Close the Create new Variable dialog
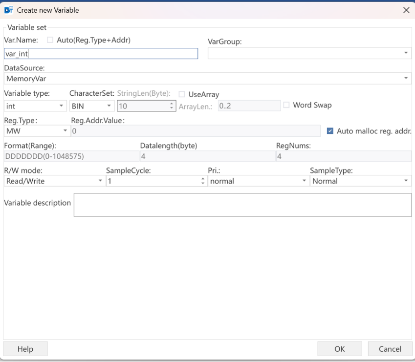The width and height of the screenshot is (415, 362). (x=406, y=10)
